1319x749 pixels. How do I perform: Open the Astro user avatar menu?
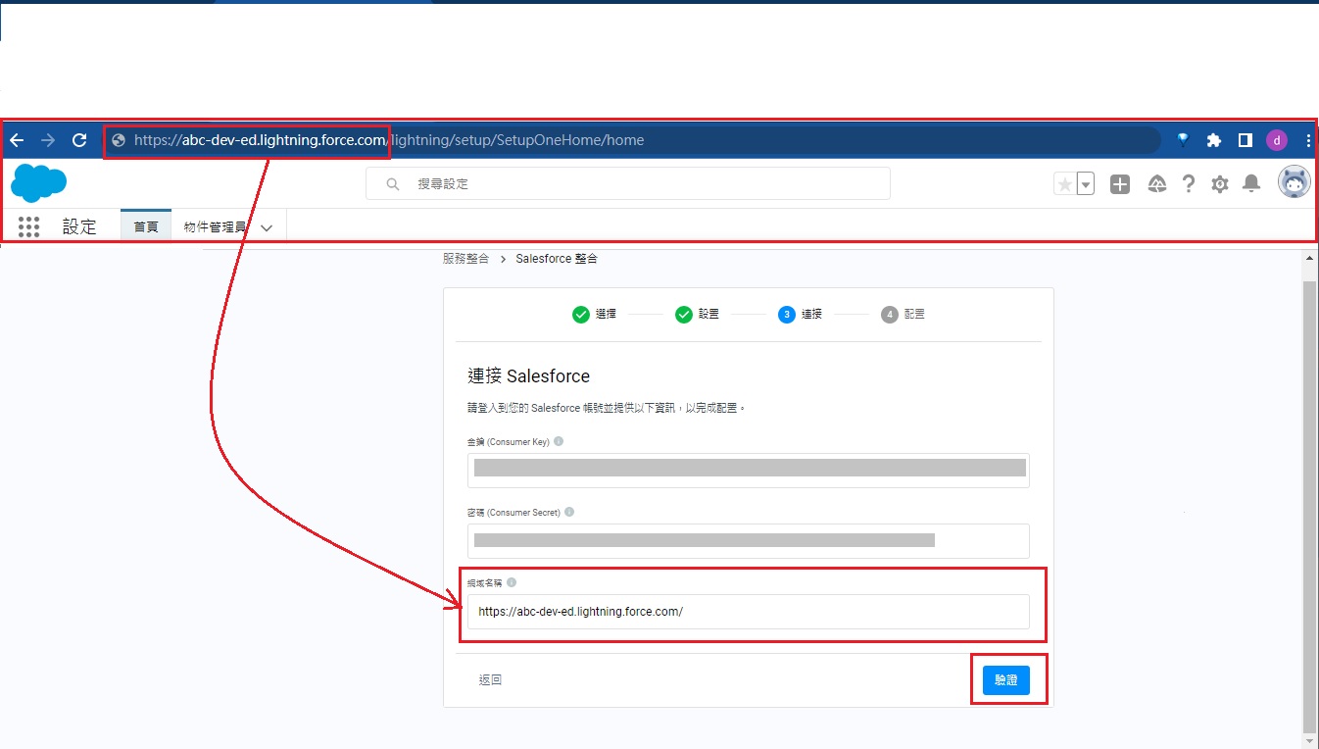(x=1295, y=182)
